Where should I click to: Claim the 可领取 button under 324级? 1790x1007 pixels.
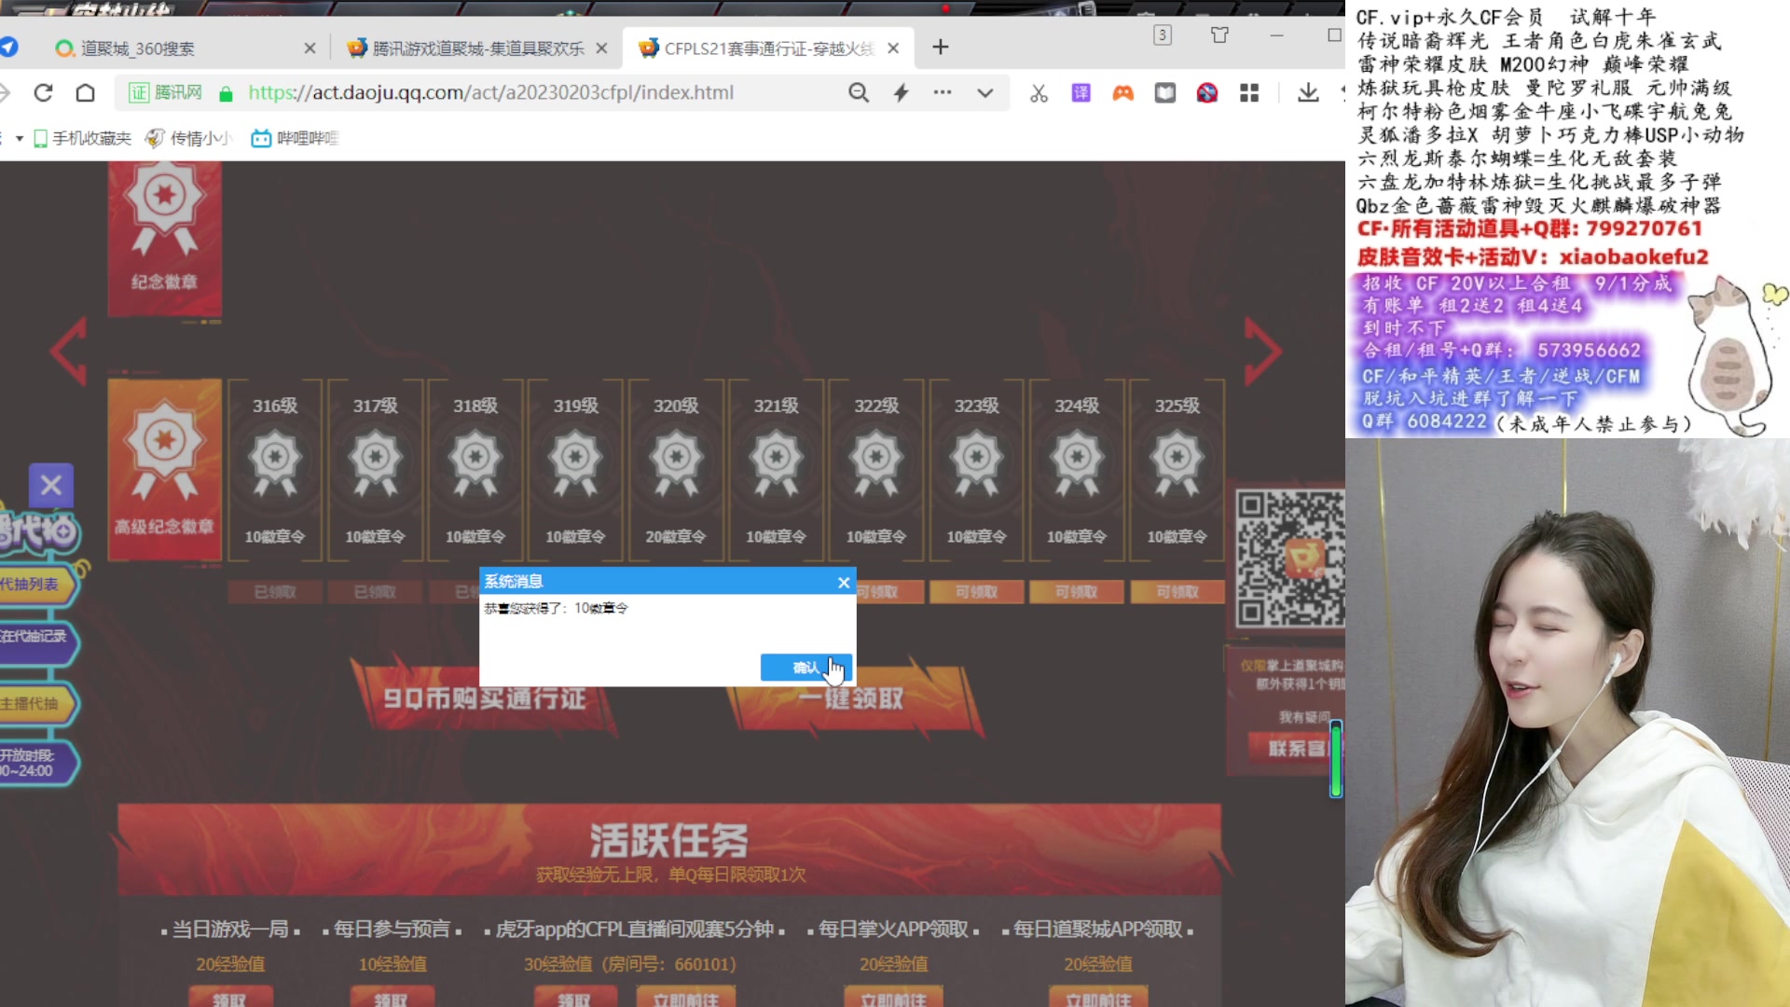[1077, 592]
